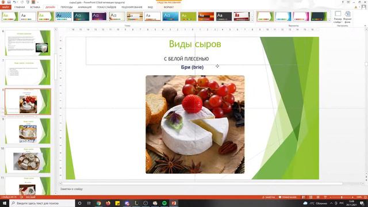Start slideshow from status bar icon
Image resolution: width=368 pixels, height=207 pixels.
pyautogui.click(x=325, y=197)
